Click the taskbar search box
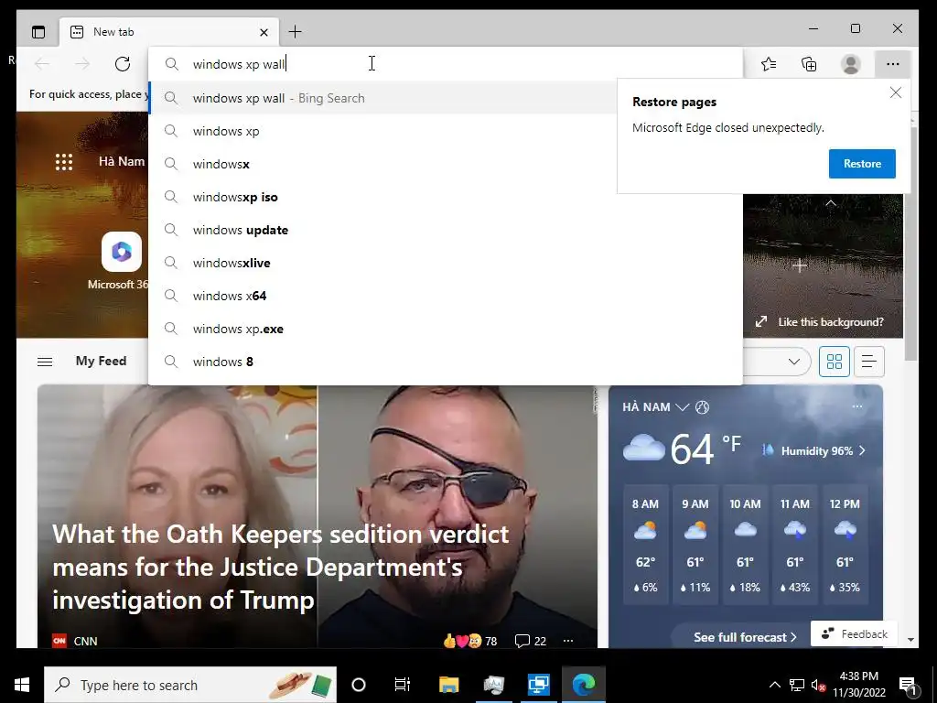The width and height of the screenshot is (937, 703). 190,685
